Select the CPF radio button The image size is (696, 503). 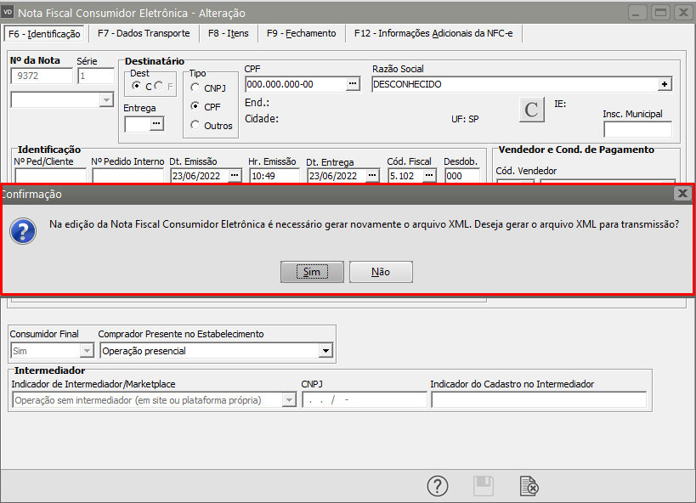pos(195,106)
